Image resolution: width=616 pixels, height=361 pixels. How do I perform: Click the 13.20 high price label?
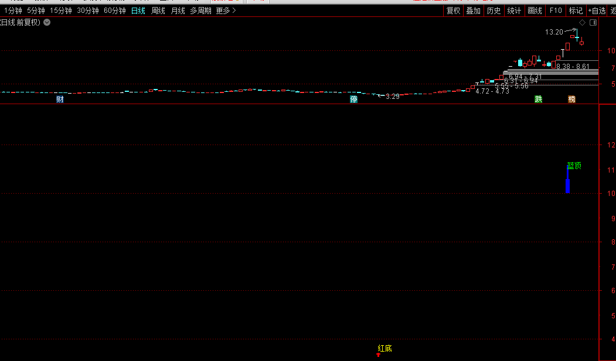click(x=553, y=32)
